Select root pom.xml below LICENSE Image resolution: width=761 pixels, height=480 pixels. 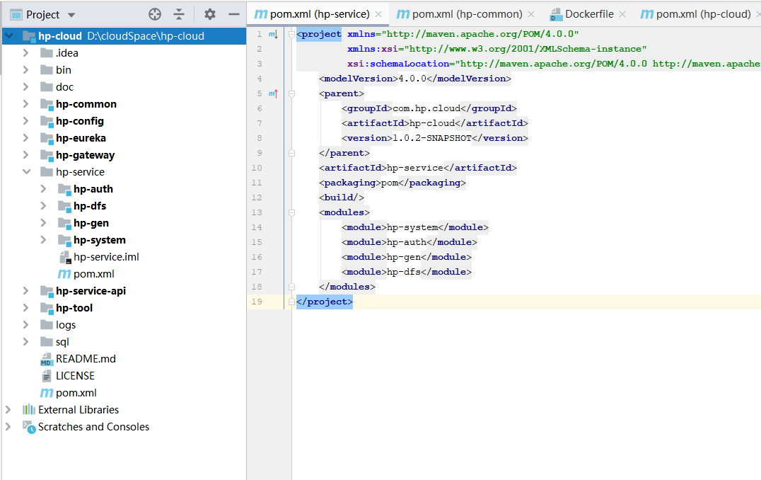click(x=76, y=393)
